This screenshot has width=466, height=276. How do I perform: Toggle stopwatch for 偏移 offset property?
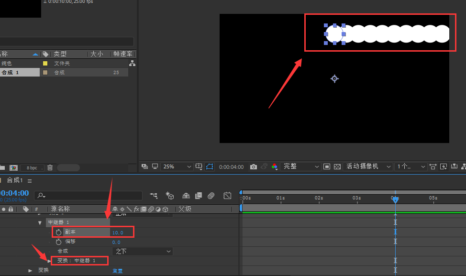[x=58, y=242]
